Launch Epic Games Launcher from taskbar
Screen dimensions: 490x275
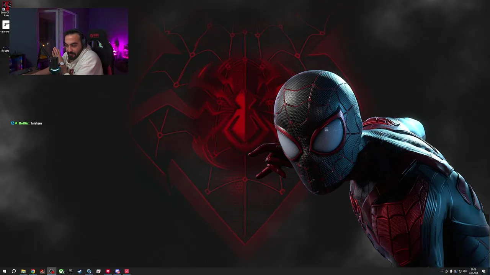pyautogui.click(x=70, y=271)
